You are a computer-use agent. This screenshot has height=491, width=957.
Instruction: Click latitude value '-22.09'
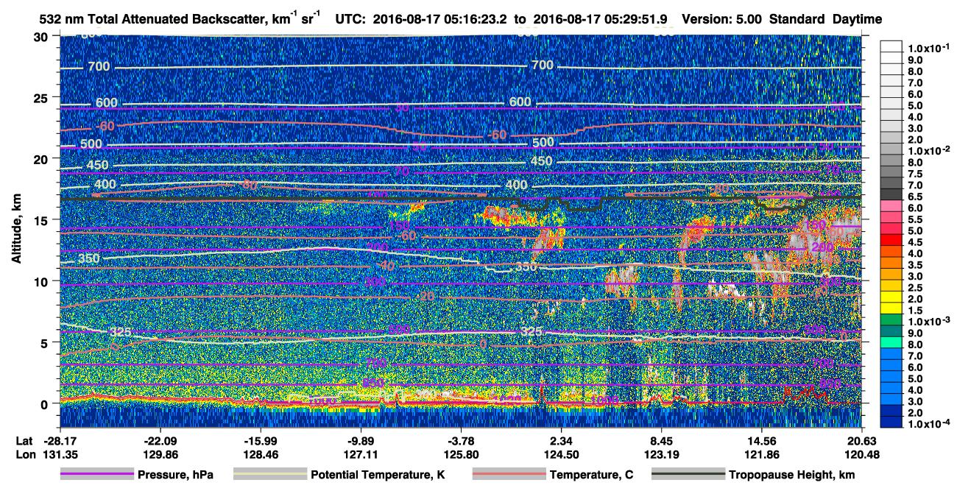point(160,441)
